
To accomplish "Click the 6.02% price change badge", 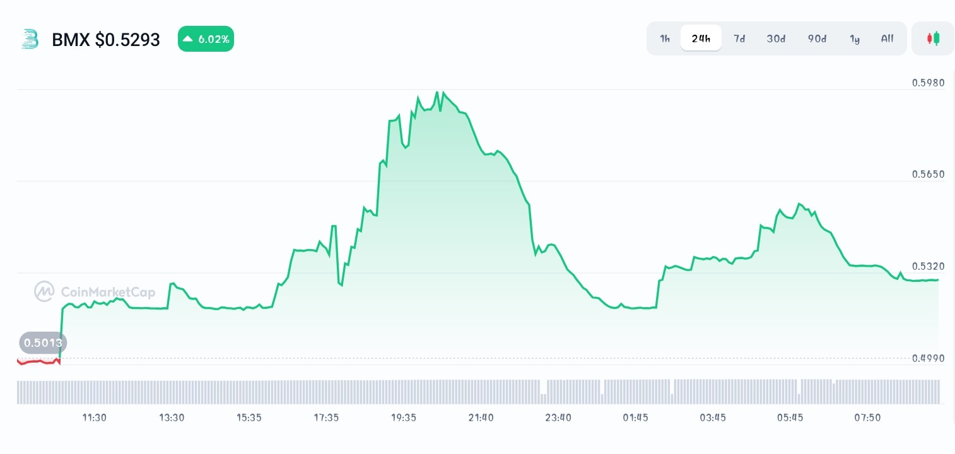I will pyautogui.click(x=206, y=39).
